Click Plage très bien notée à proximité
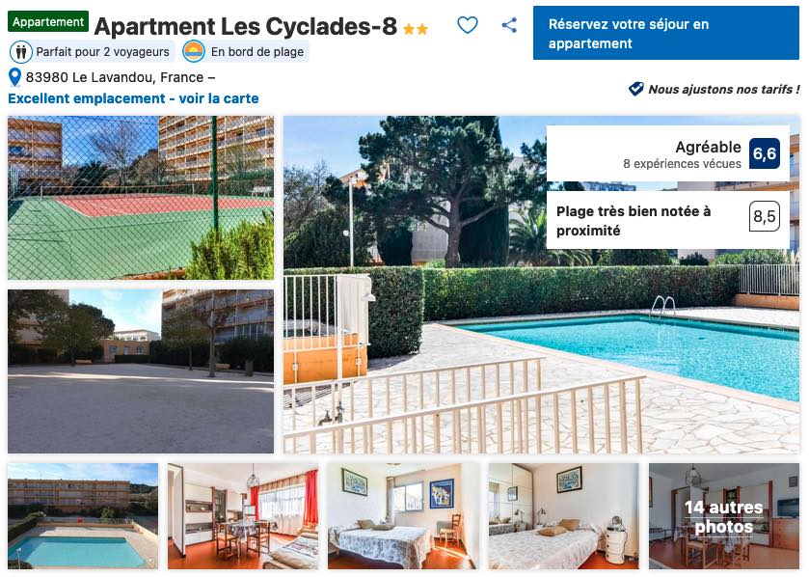Screen dimensions: 809x577 pos(634,221)
